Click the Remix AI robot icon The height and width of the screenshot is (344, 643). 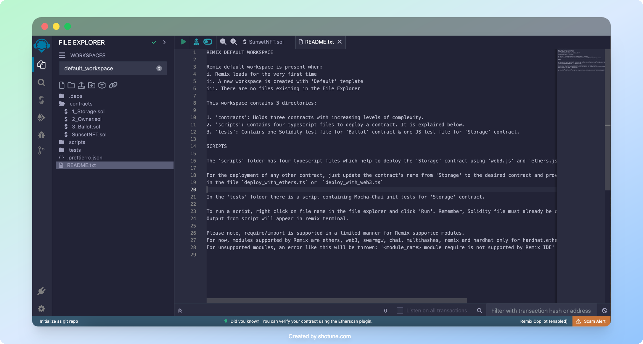[x=196, y=42]
